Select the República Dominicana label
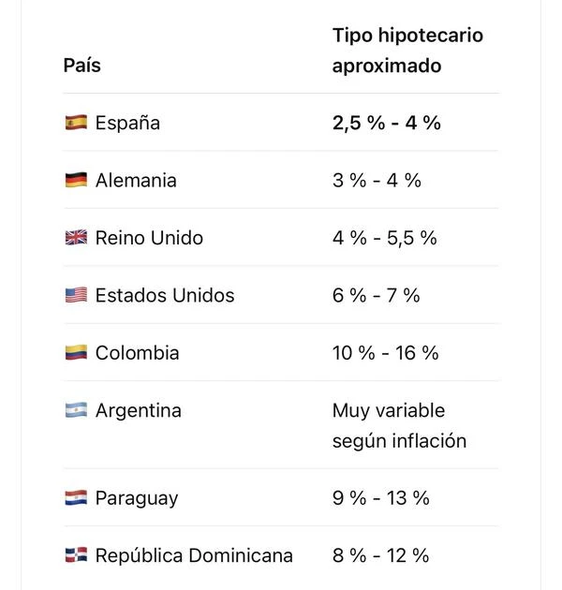562x590 pixels. (x=194, y=555)
